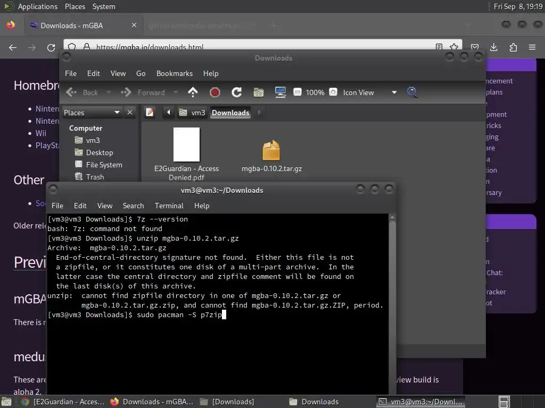The height and width of the screenshot is (408, 545).
Task: Bookmark page with star icon
Action: (454, 47)
